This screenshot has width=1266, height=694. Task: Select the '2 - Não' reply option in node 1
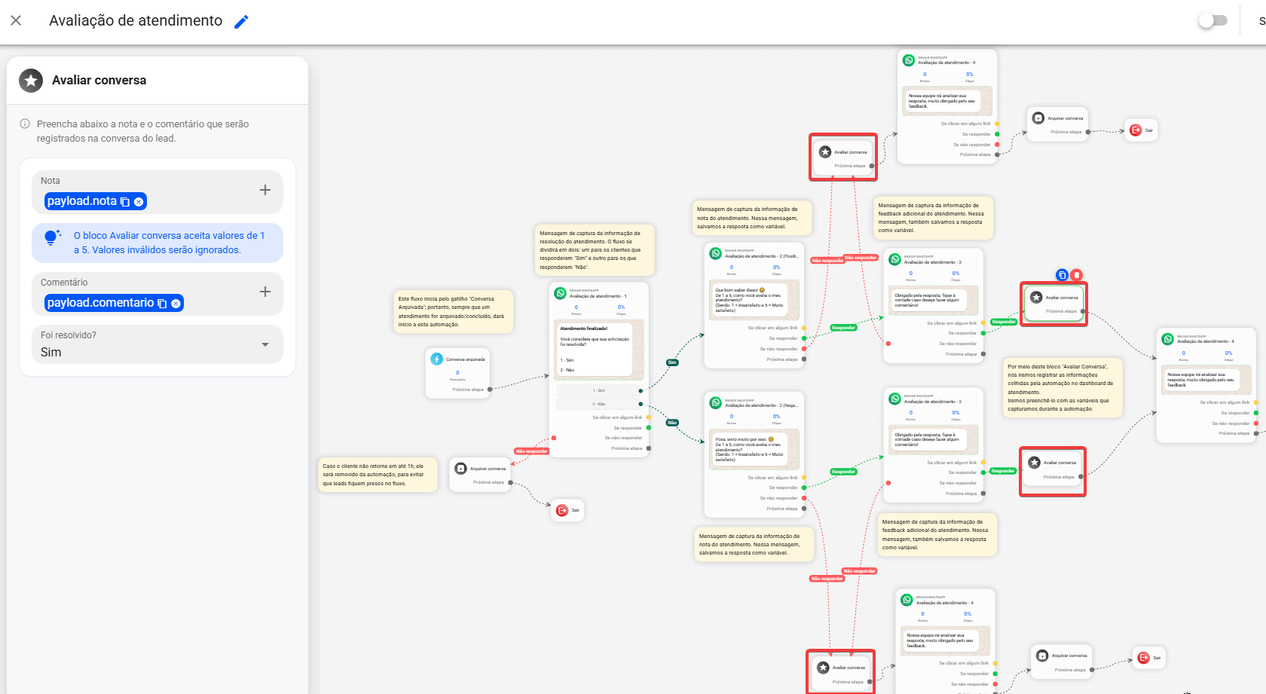(x=599, y=404)
